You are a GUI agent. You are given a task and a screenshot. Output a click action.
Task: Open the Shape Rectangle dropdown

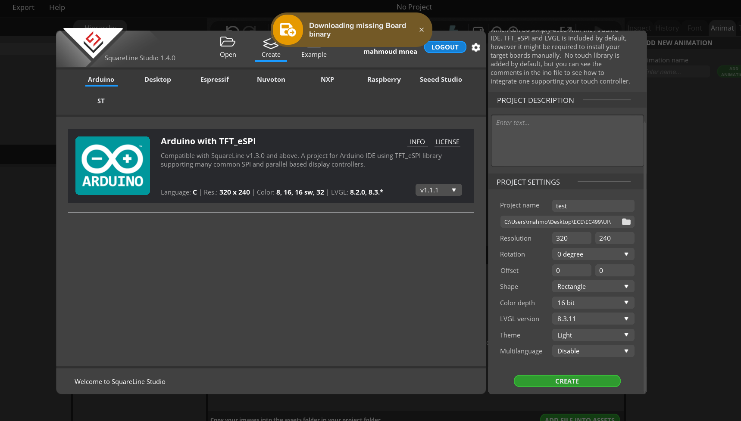[x=593, y=287]
